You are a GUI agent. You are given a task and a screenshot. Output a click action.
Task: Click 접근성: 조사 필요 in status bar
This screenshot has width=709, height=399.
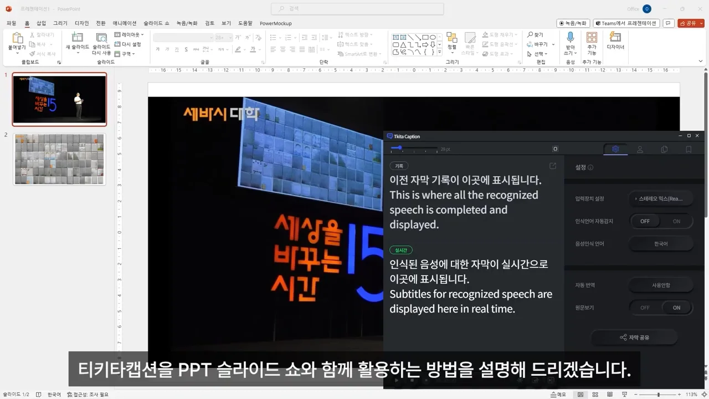(88, 395)
